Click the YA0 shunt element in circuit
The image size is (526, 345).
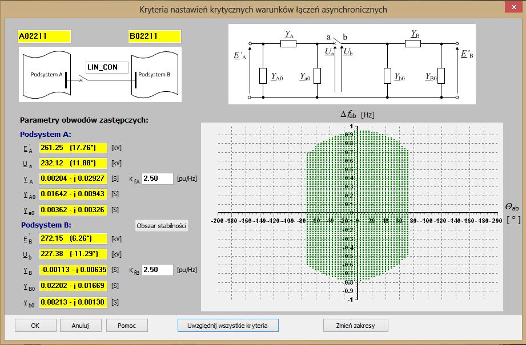[x=263, y=76]
